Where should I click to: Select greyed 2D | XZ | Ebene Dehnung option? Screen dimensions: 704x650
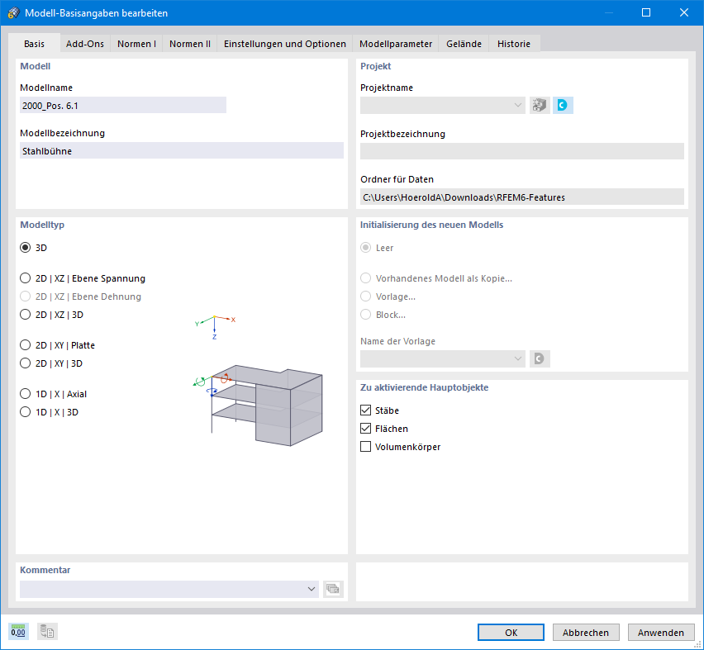[x=25, y=297]
